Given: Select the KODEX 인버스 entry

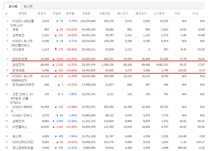Looking at the screenshot, I should (22, 115).
